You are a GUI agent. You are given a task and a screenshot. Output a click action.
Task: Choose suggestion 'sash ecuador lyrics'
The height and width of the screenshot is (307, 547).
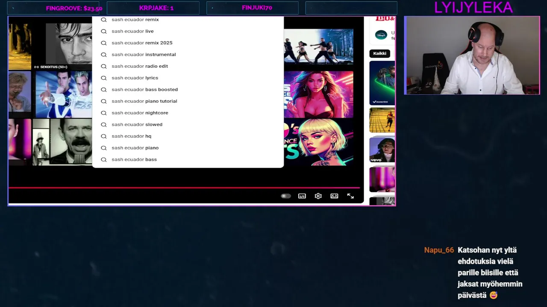[x=188, y=78]
